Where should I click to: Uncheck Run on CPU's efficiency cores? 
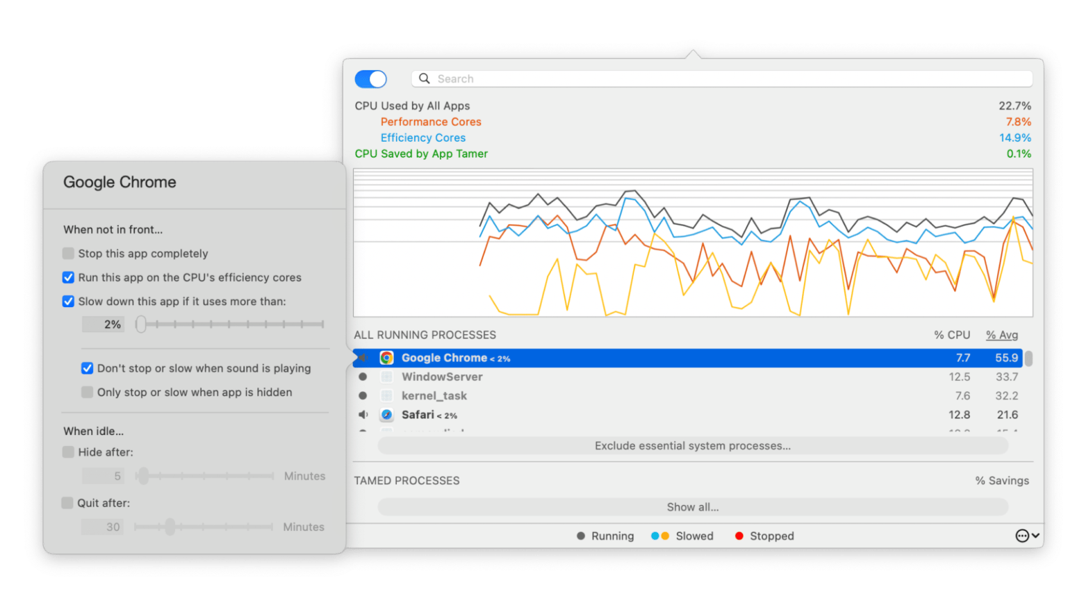[68, 277]
